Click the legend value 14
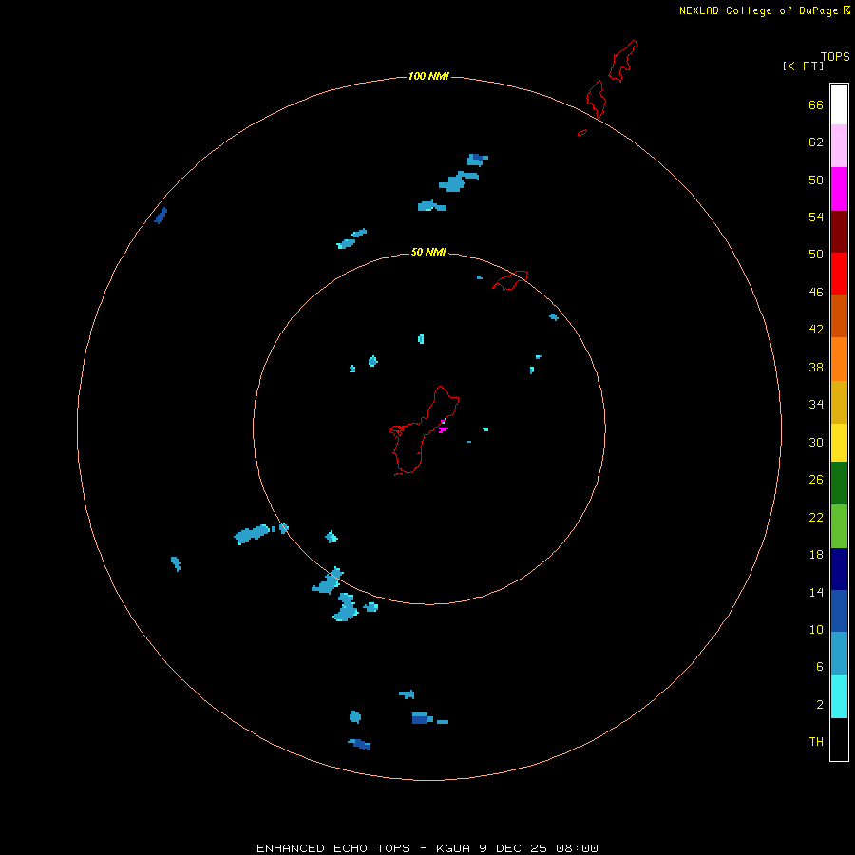This screenshot has width=855, height=855. point(816,592)
